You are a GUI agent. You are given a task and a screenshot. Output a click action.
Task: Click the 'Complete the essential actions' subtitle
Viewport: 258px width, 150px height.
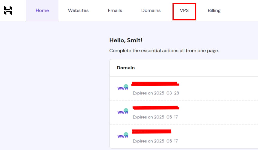click(x=164, y=51)
